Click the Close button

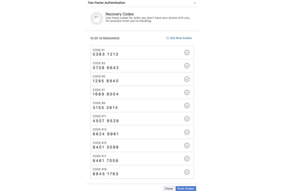tap(169, 188)
